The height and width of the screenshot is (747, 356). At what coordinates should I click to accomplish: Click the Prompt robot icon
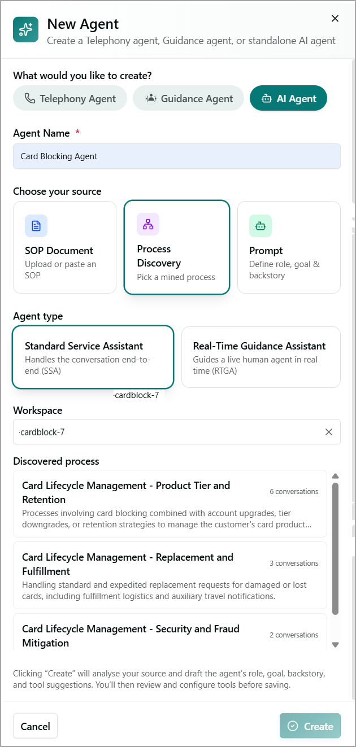click(x=261, y=226)
